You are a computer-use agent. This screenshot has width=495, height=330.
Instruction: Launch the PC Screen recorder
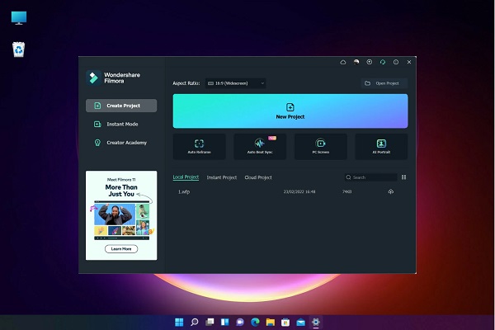(321, 147)
